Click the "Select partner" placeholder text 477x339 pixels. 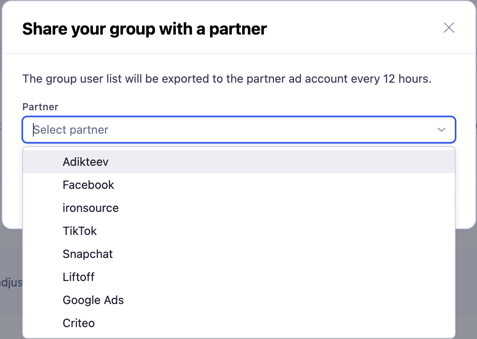pyautogui.click(x=71, y=130)
